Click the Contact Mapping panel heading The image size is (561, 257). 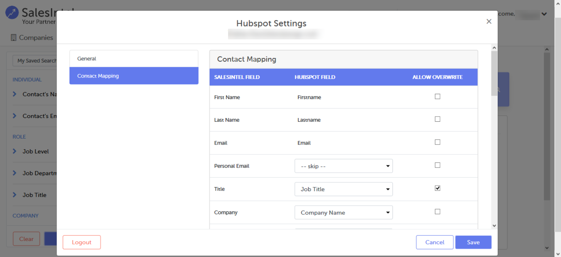246,59
